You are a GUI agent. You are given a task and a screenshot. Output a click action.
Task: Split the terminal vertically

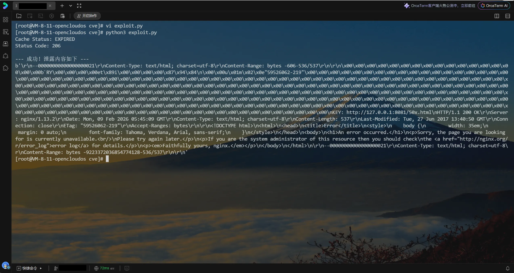click(x=497, y=16)
